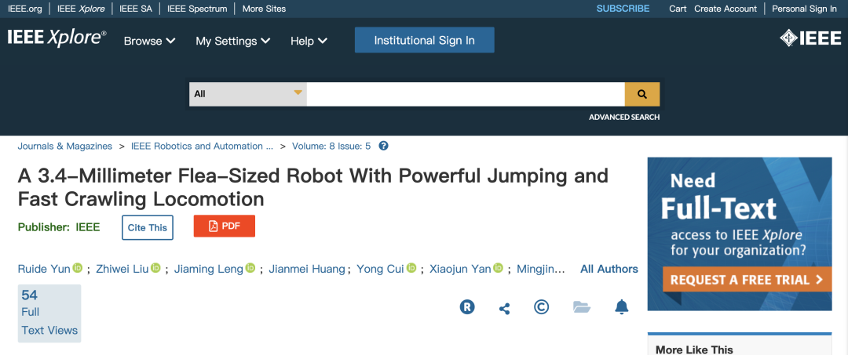Go to IEEE Spectrum site
This screenshot has height=355, width=848.
coord(196,9)
